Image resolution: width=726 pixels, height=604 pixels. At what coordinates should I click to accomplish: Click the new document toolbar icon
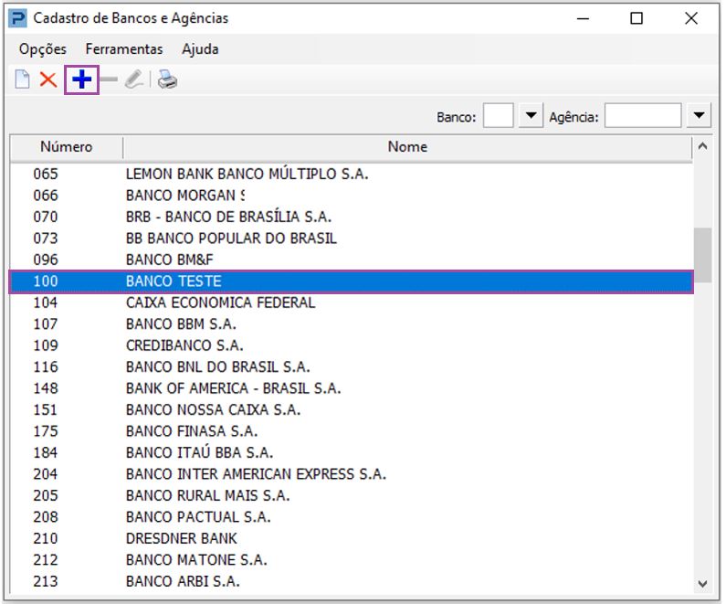click(x=22, y=79)
